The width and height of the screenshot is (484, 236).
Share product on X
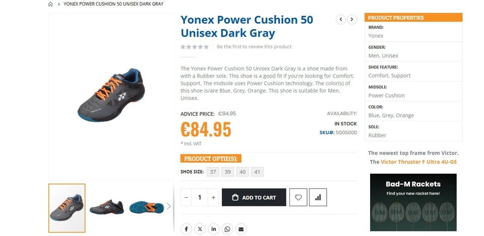pos(200,229)
